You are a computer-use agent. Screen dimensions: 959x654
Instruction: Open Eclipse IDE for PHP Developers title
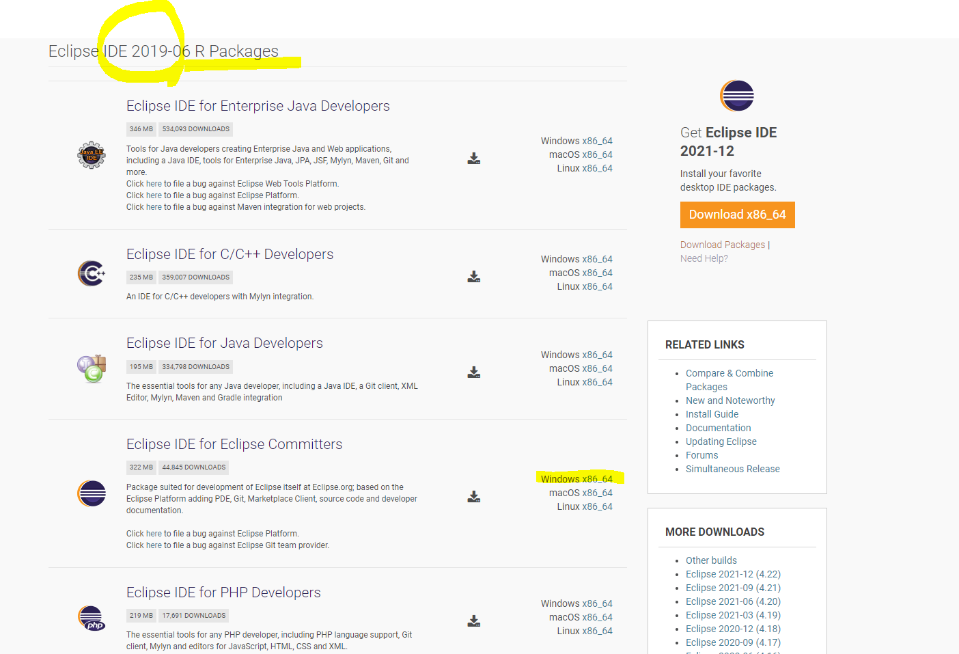[223, 592]
